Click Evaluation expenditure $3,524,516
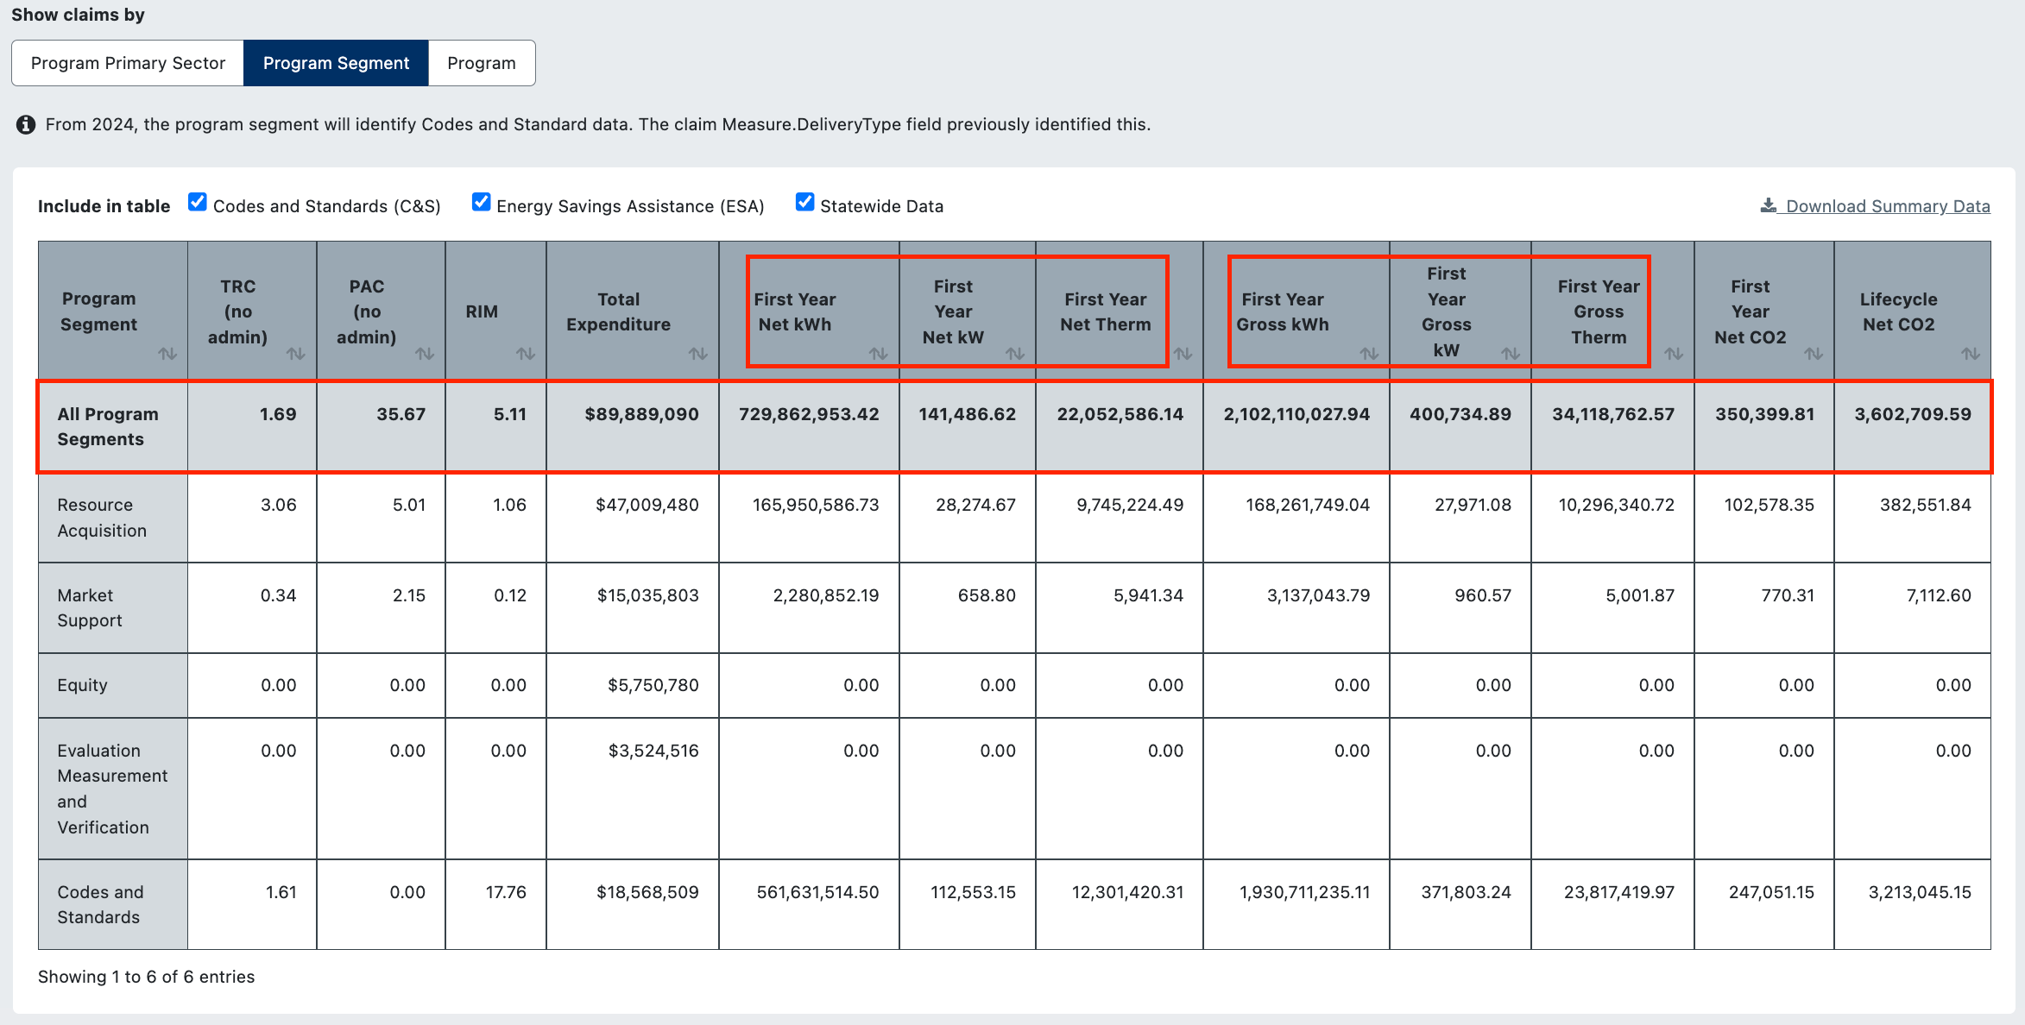 [x=653, y=751]
